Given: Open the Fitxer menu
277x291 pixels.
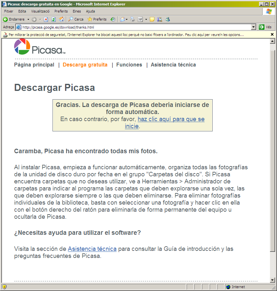Looking at the screenshot, I should [9, 11].
